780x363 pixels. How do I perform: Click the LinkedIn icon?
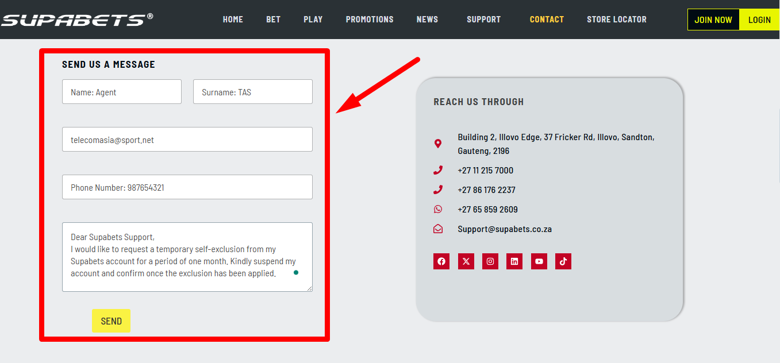514,261
